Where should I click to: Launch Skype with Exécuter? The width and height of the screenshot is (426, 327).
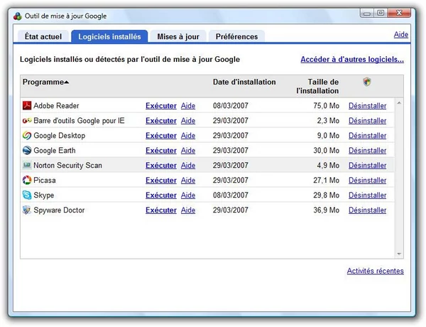tap(161, 195)
